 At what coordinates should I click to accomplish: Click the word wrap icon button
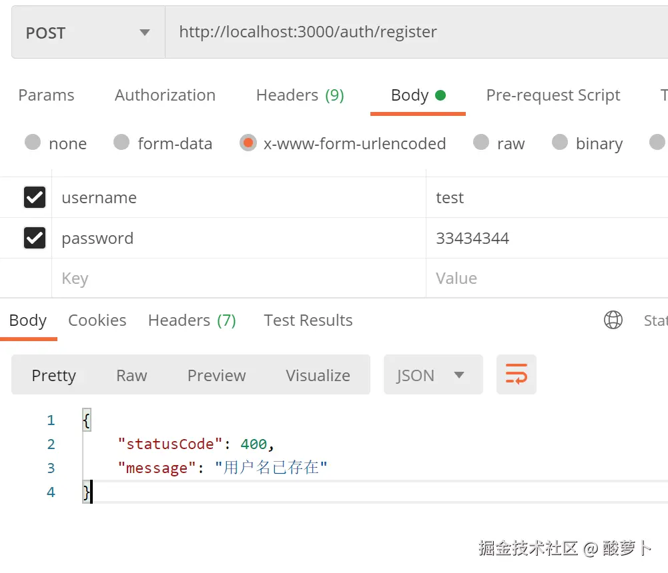tap(516, 374)
